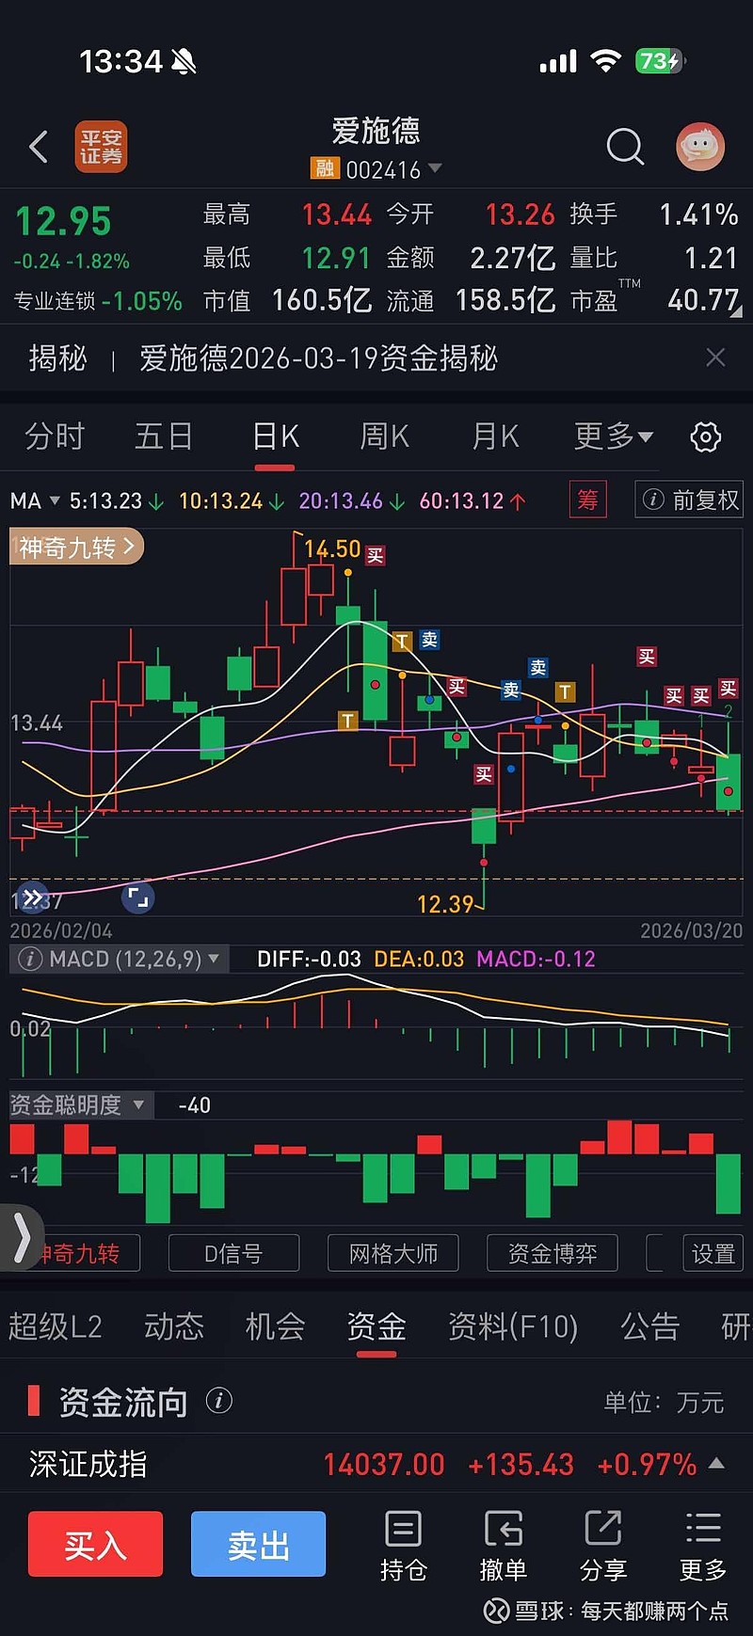Viewport: 753px width, 1636px height.
Task: Tap the 14.50 high price label
Action: (x=332, y=548)
